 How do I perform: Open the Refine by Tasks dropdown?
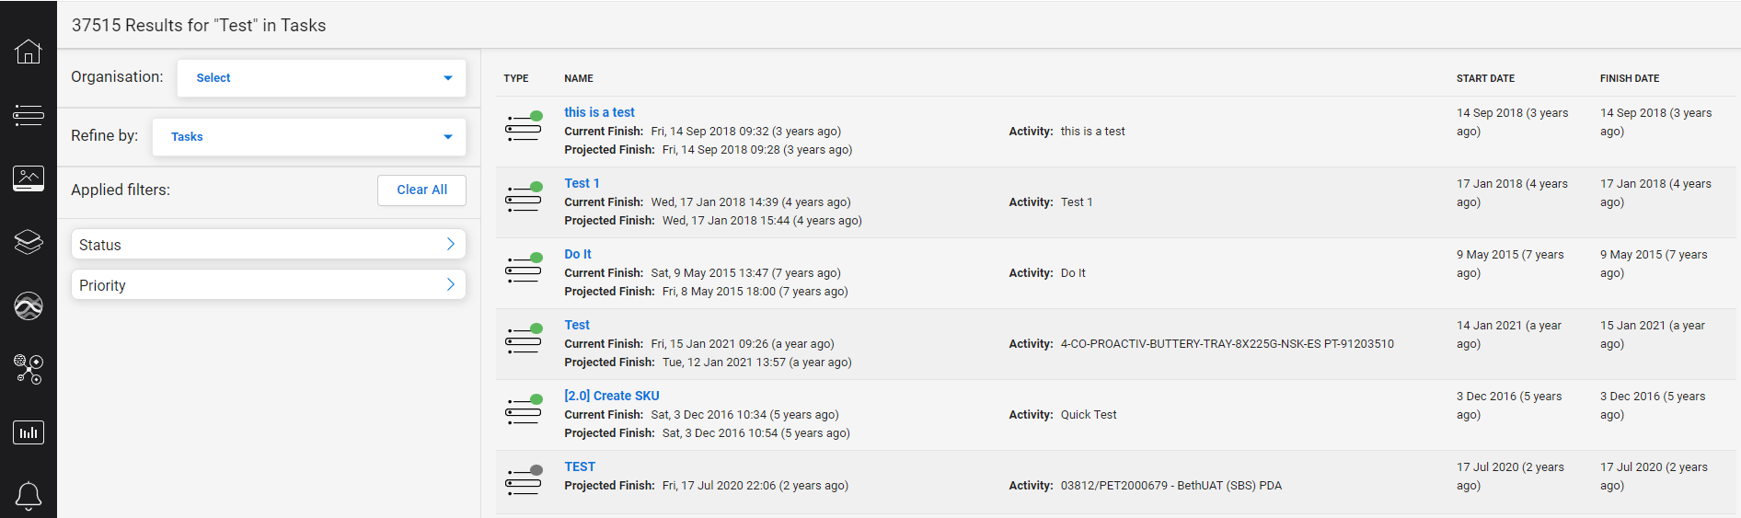pyautogui.click(x=309, y=137)
